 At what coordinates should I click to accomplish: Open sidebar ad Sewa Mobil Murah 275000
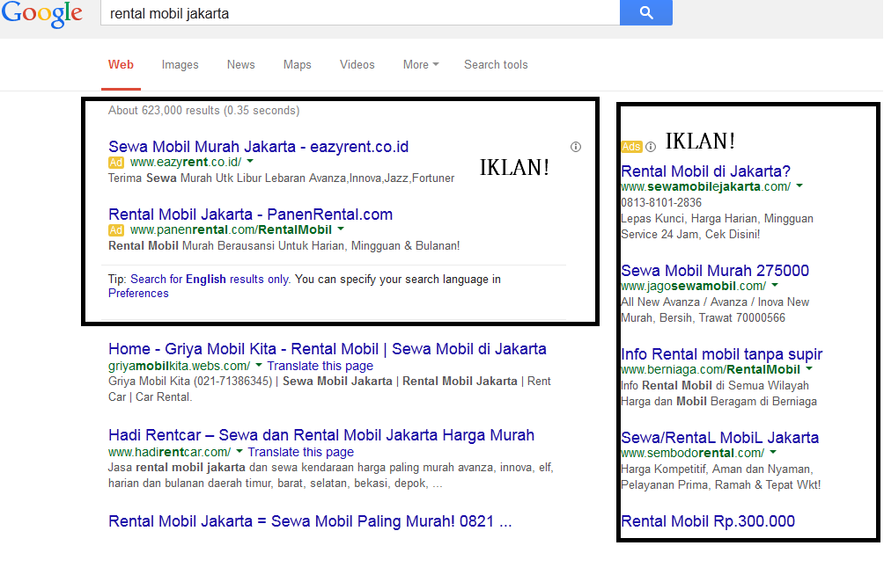point(715,271)
